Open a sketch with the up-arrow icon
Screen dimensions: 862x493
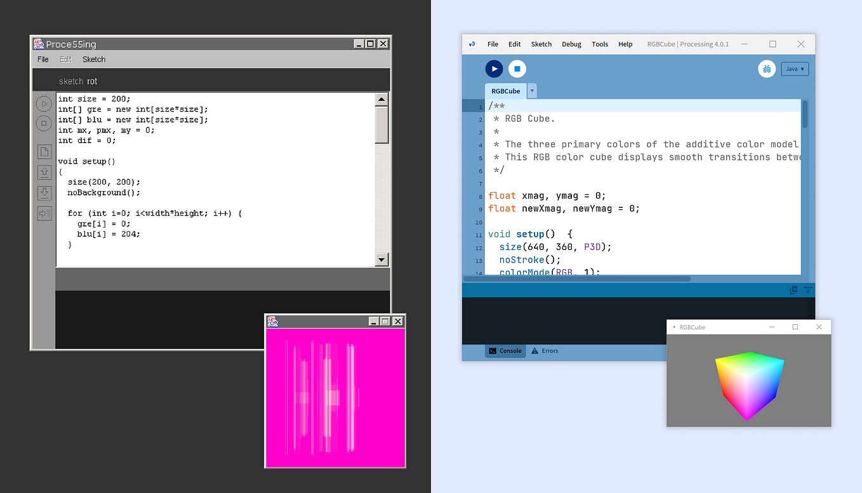[43, 171]
